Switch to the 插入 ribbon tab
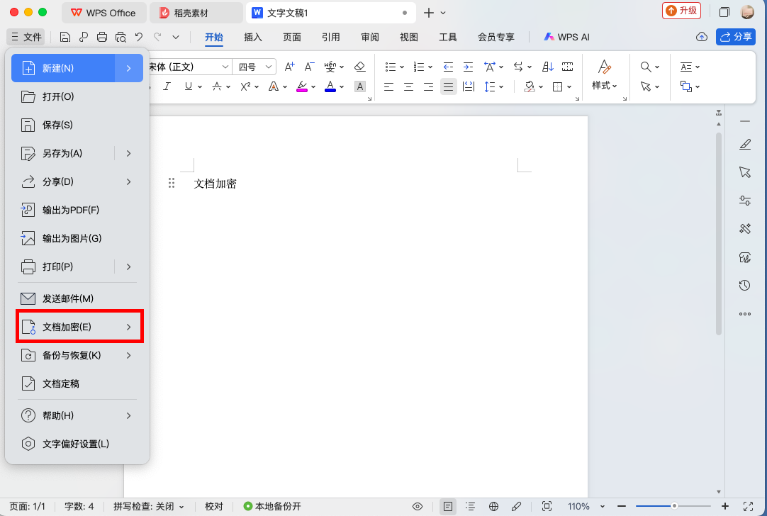The height and width of the screenshot is (516, 767). (252, 36)
